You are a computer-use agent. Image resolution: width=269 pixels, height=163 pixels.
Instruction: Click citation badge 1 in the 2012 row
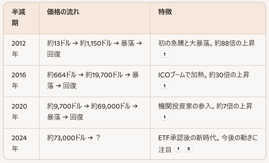(164, 54)
